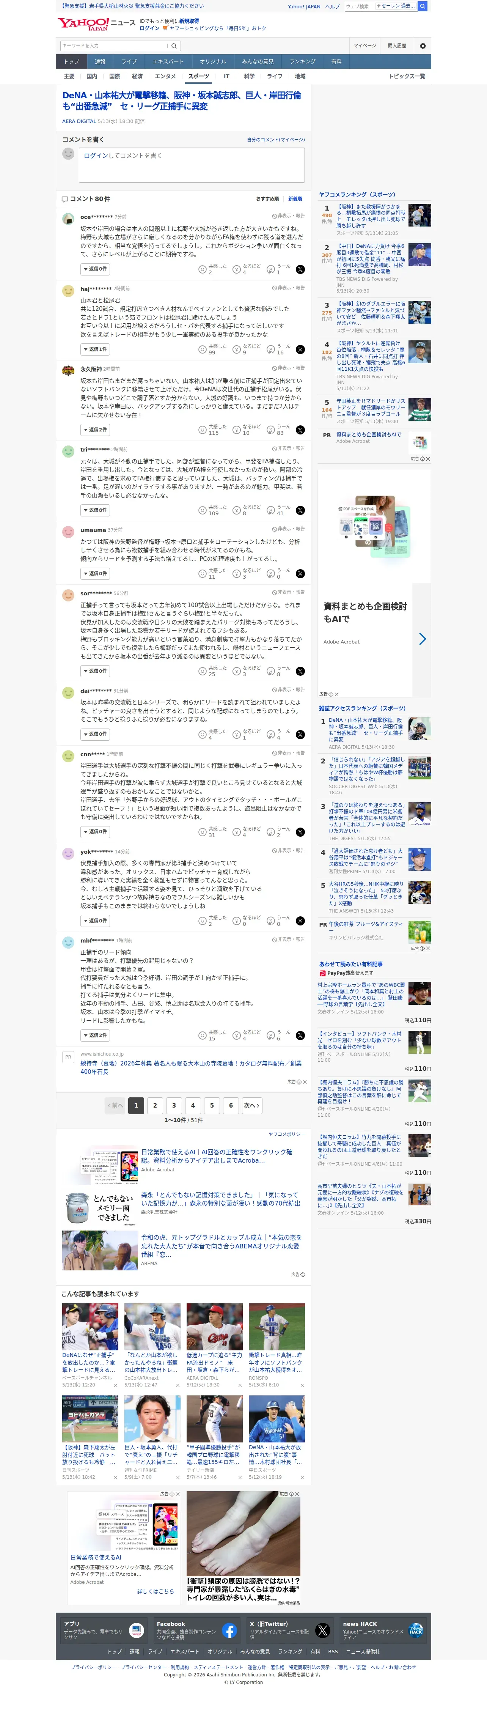Screen dimensions: 487x1728
Task: Open the news HACK footer icon
Action: coord(416,1630)
